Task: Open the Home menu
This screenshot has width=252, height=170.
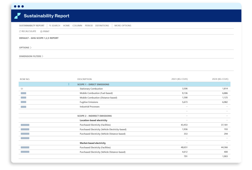Action: 66,26
